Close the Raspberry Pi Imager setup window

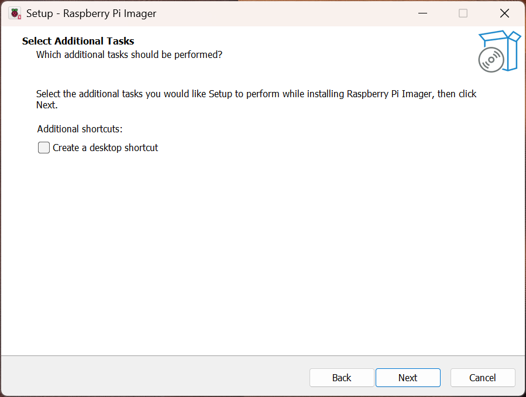[504, 13]
